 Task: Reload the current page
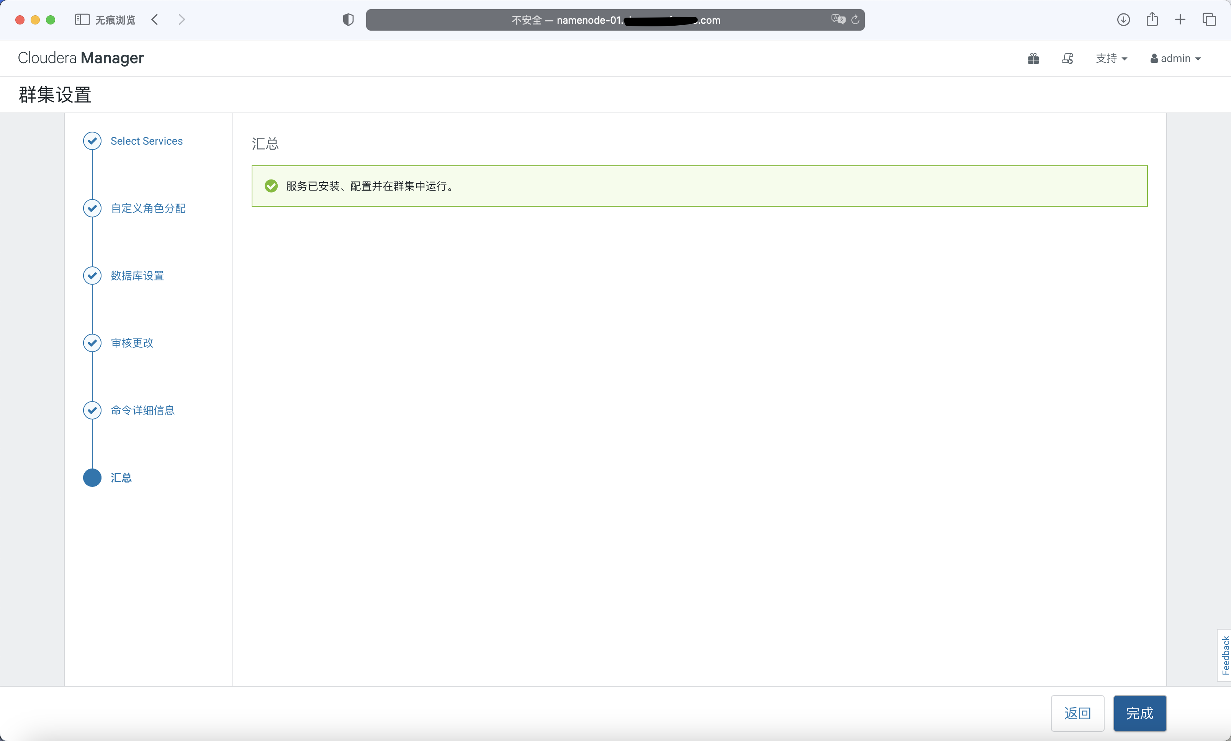(855, 20)
